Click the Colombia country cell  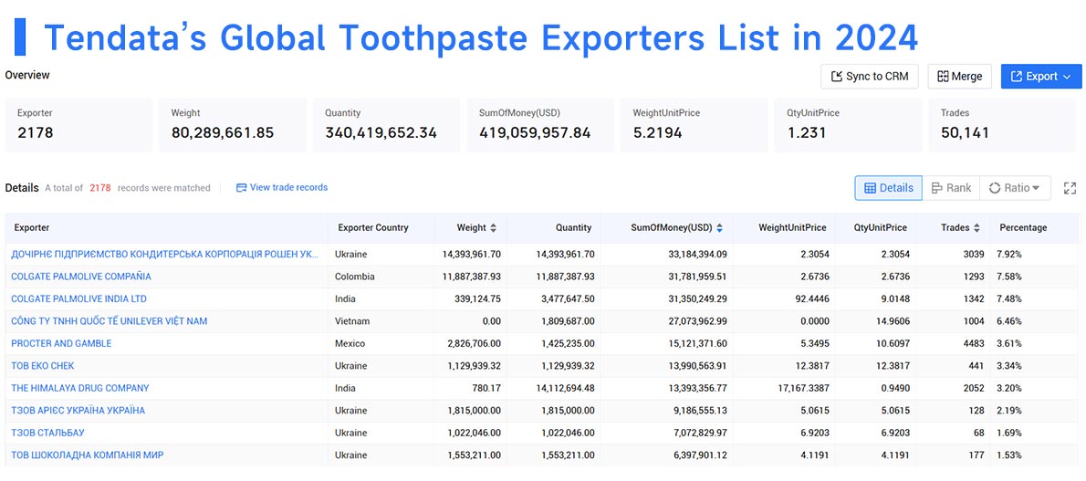tap(355, 277)
